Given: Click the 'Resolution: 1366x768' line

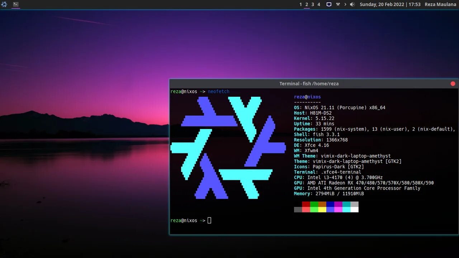Looking at the screenshot, I should 321,140.
